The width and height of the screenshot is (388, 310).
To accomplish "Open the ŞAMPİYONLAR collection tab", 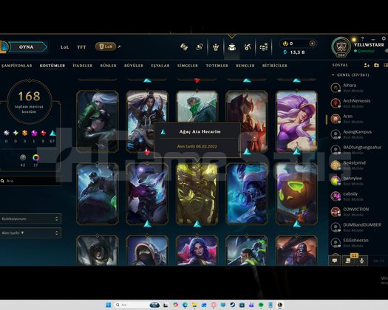I will (x=17, y=66).
